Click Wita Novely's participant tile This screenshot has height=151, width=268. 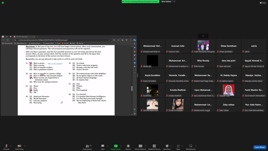[x=203, y=61]
